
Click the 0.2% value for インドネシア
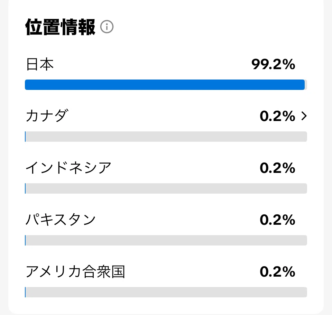[277, 168]
